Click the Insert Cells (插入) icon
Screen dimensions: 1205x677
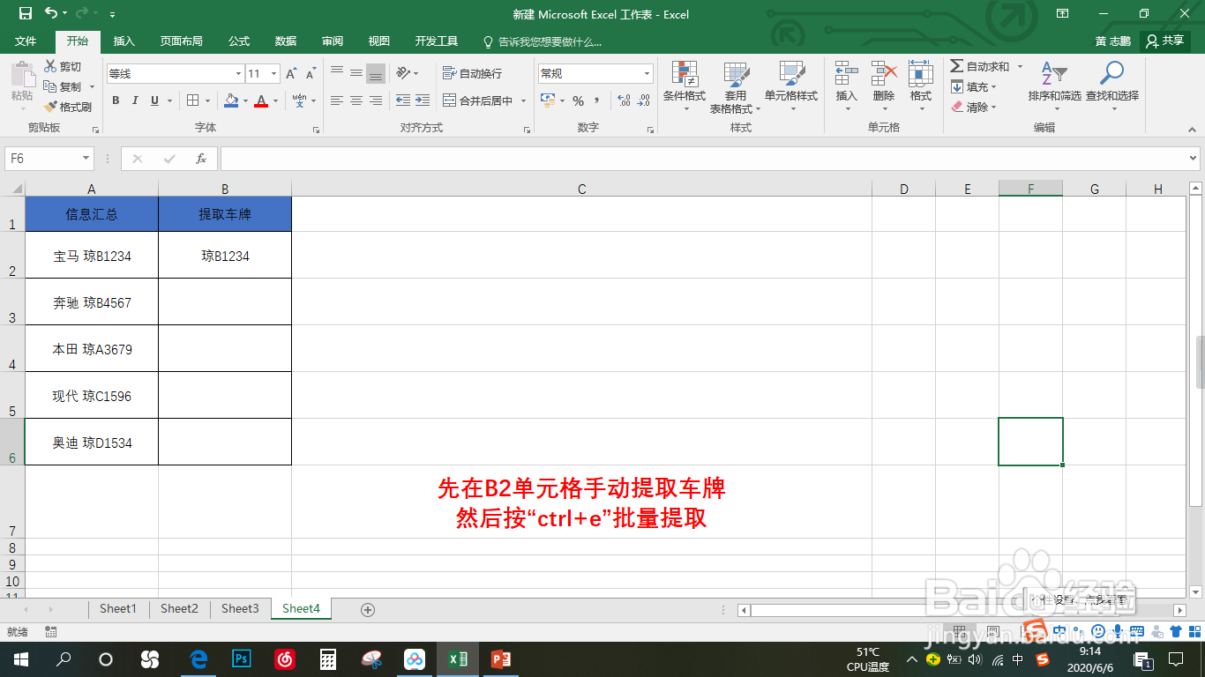tap(847, 86)
